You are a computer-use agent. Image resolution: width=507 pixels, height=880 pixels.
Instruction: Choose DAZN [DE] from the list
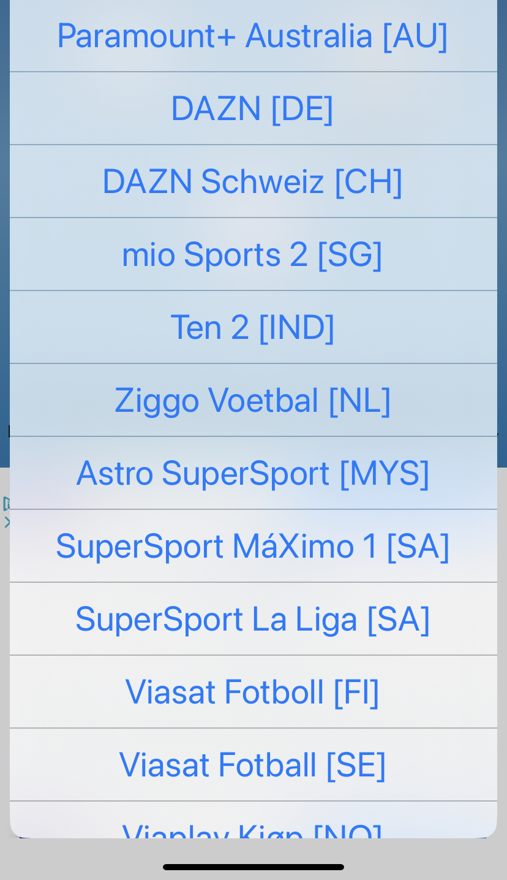[x=253, y=108]
